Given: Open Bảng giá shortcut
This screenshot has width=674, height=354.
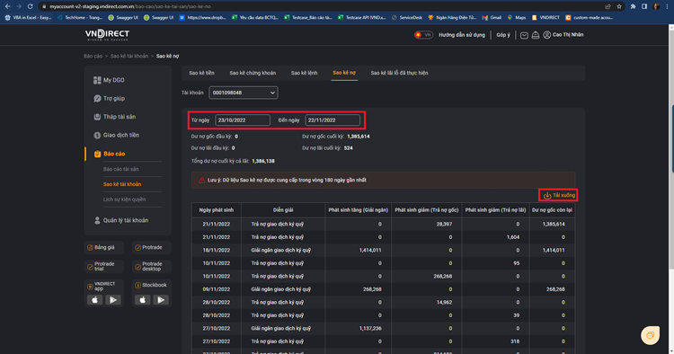Looking at the screenshot, I should [x=103, y=247].
